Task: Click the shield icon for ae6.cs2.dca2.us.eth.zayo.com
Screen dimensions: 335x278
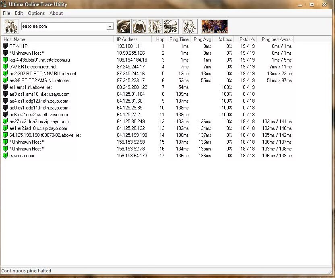Action: pyautogui.click(x=5, y=114)
